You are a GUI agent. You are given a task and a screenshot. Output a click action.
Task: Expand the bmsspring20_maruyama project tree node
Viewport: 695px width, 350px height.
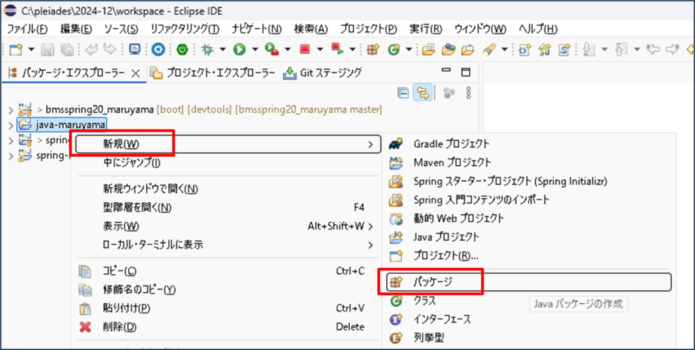10,109
